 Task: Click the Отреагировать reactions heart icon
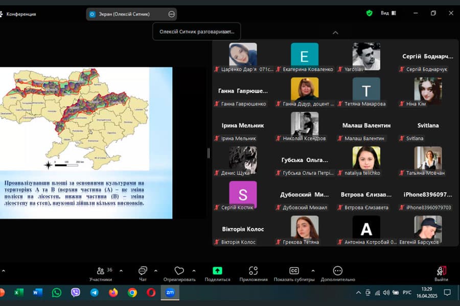(179, 271)
